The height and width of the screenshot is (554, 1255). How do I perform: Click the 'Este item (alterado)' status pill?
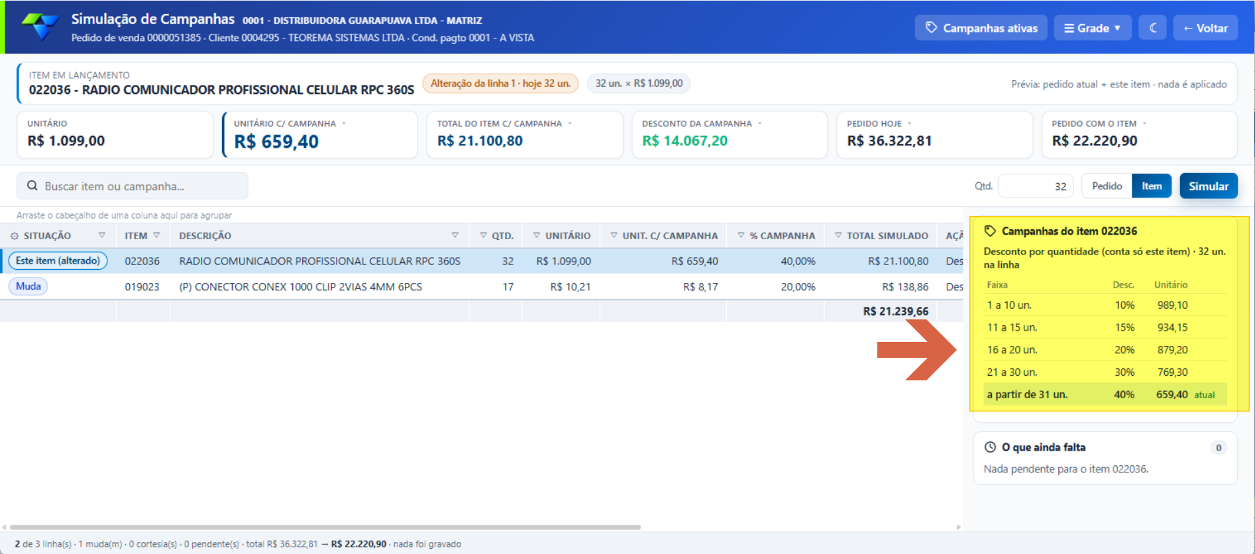click(58, 261)
